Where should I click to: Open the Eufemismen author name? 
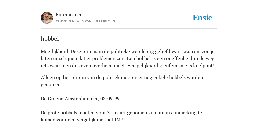click(69, 15)
